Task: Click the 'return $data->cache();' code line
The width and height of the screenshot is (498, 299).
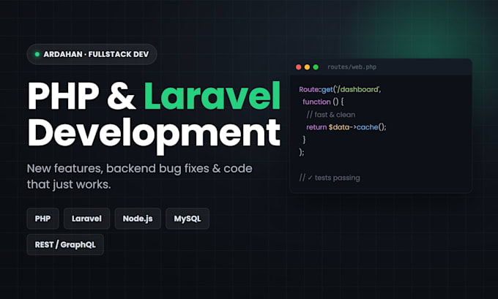Action: click(346, 127)
